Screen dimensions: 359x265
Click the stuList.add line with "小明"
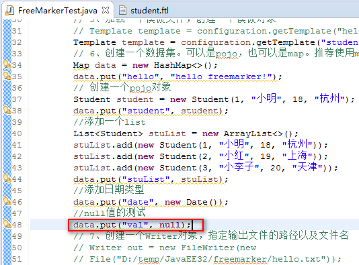click(200, 145)
